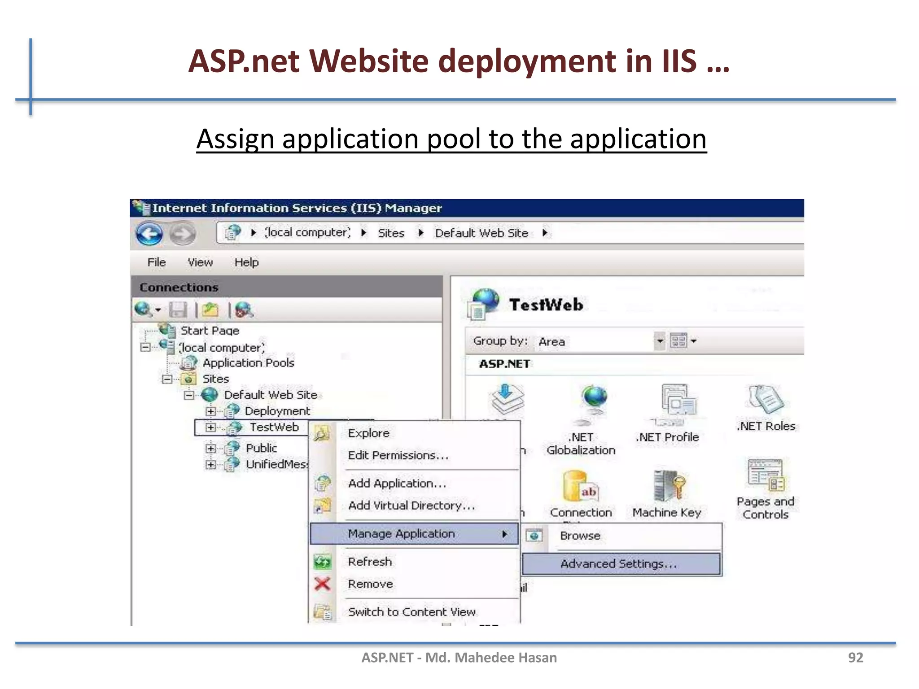This screenshot has width=919, height=689.
Task: Click the back navigation arrow button
Action: [149, 233]
